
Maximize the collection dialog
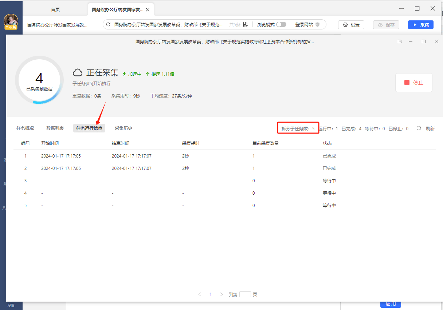coord(424,42)
